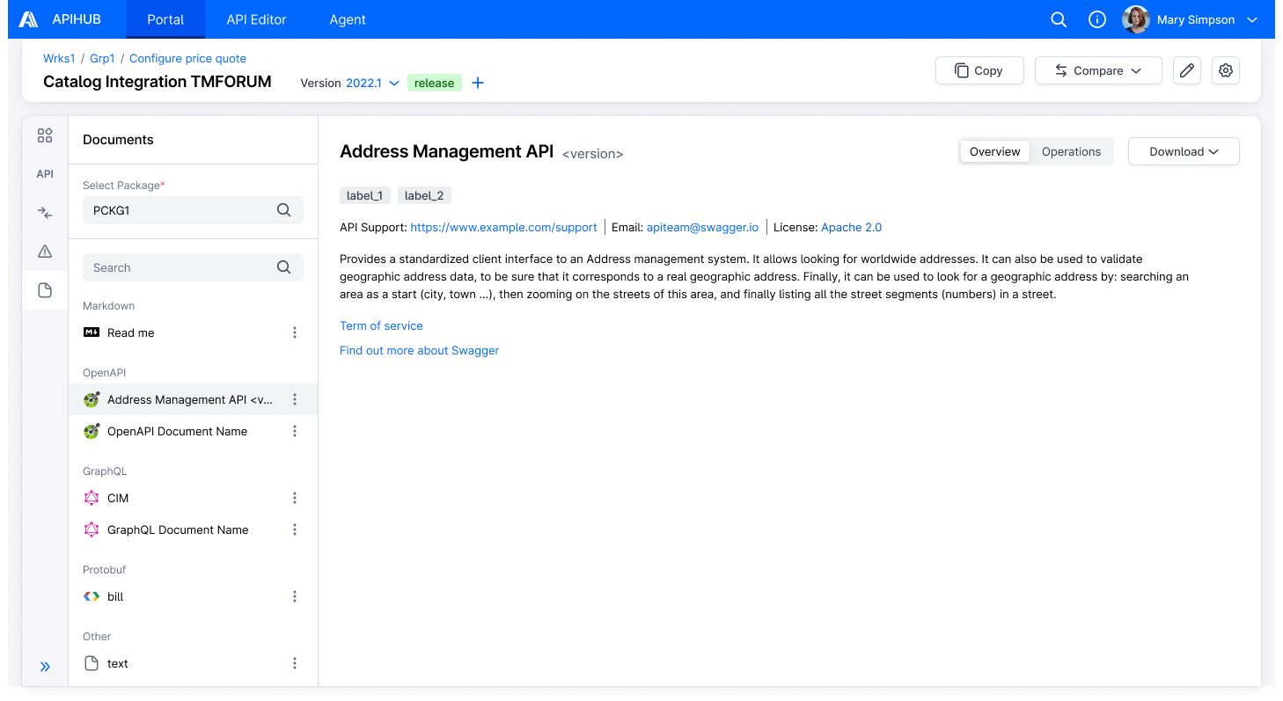Open Term of service link

[x=381, y=325]
